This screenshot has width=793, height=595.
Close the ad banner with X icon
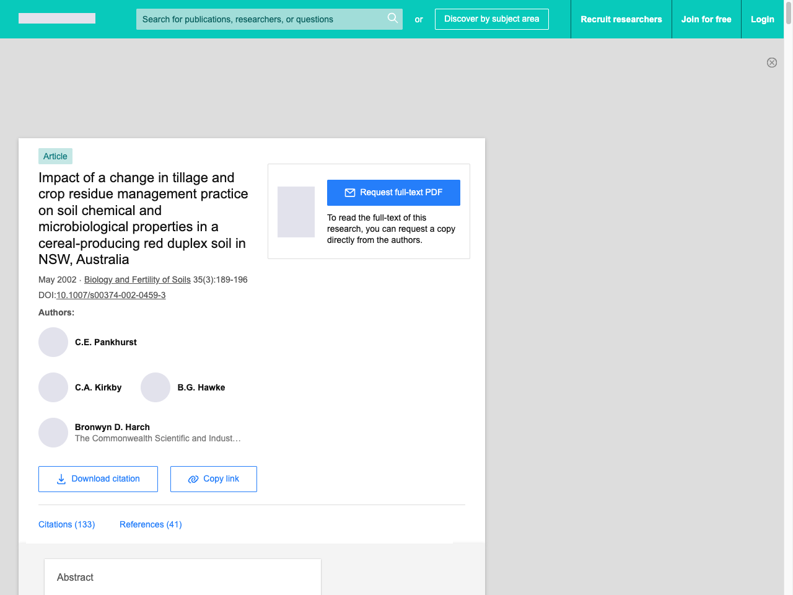click(x=771, y=63)
